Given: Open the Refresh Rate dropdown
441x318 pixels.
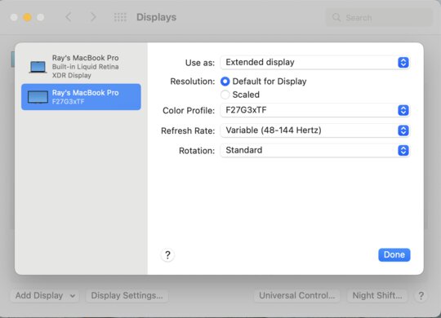Looking at the screenshot, I should 314,130.
